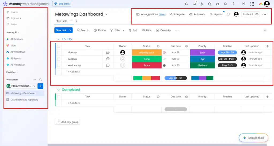This screenshot has width=274, height=146.
Task: Click the Invite / 1 button
Action: (x=248, y=14)
